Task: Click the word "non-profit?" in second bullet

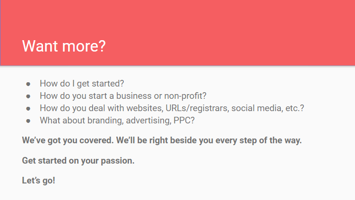Action: [x=185, y=96]
